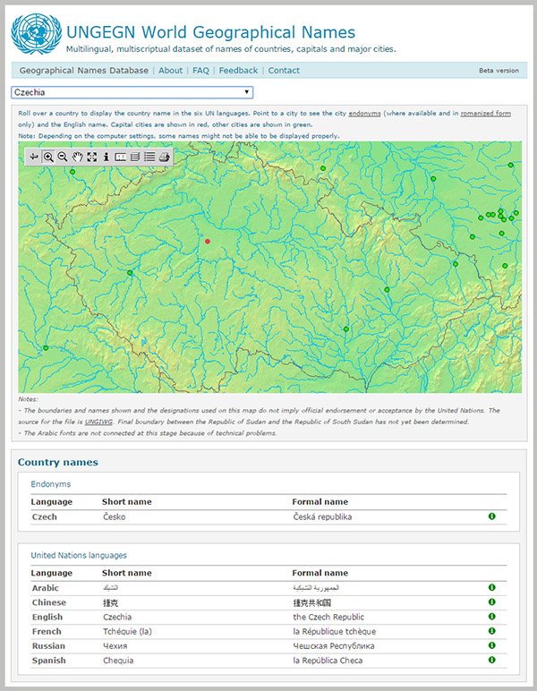The height and width of the screenshot is (691, 537).
Task: Choose the measure ruler tool
Action: point(120,157)
